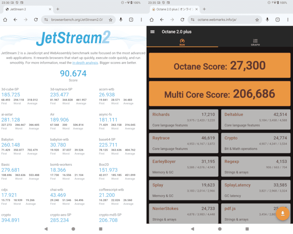
Task: Open the in-depth analysis link
Action: coord(85,63)
